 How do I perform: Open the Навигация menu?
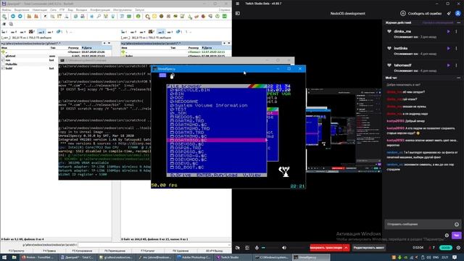click(x=40, y=9)
